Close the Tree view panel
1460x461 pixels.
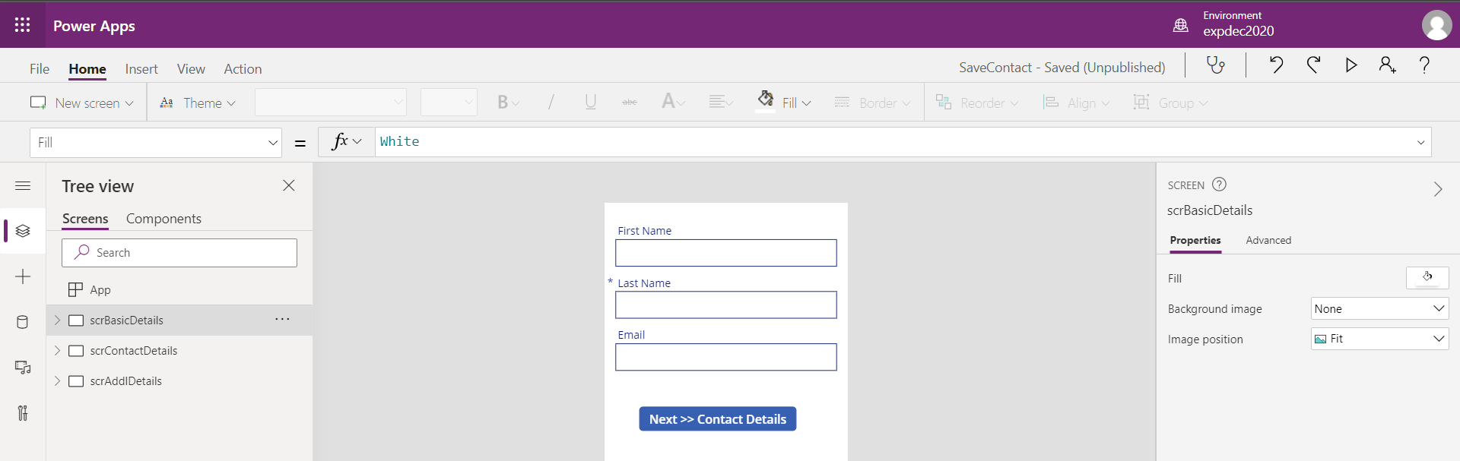tap(289, 185)
